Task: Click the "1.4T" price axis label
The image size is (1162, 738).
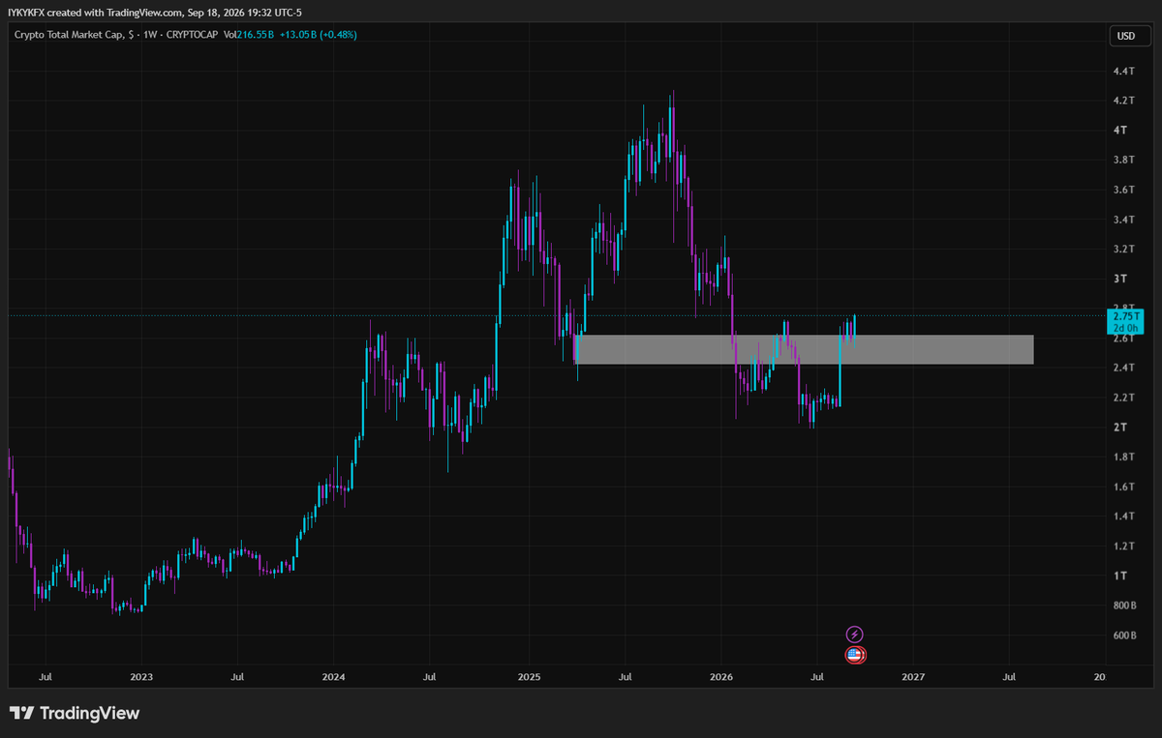Action: (x=1124, y=517)
